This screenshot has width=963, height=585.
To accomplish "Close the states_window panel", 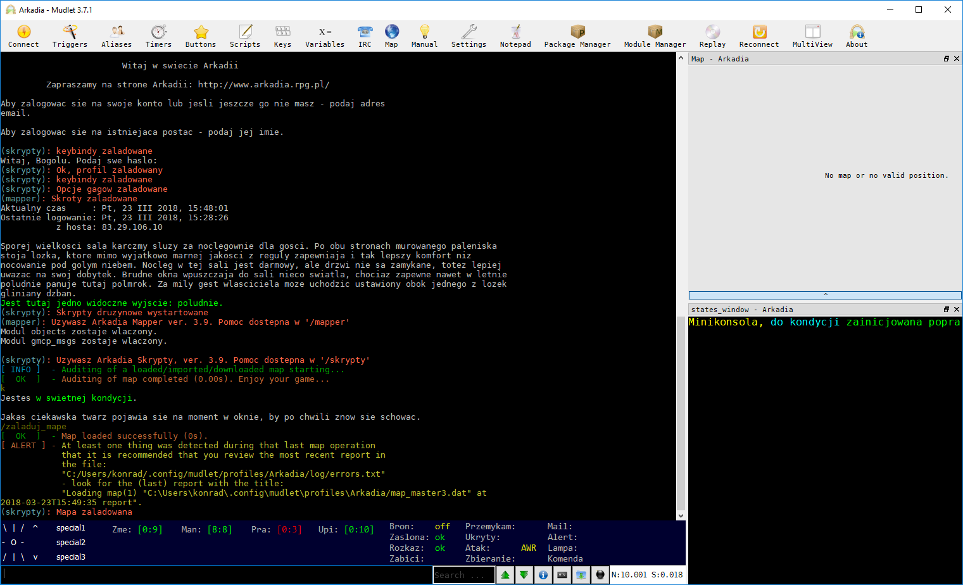I will click(x=957, y=310).
